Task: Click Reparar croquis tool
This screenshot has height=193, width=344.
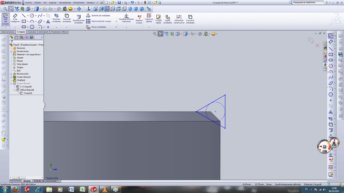Action: point(139,19)
